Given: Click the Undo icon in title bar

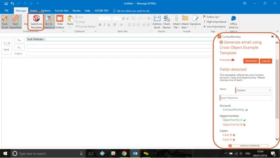Looking at the screenshot, I should tap(12, 4).
